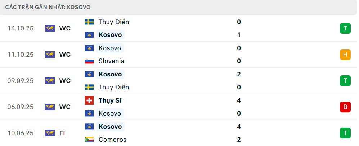
Task: Open the Thụy Sĩ team link
Action: [109, 100]
